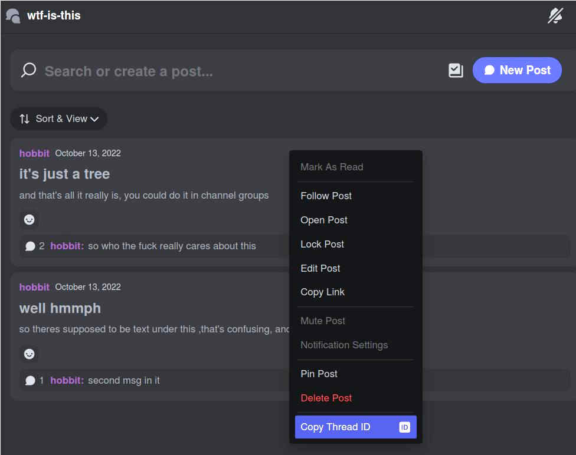Choose Open Post in the context menu
Image resolution: width=576 pixels, height=455 pixels.
(324, 220)
